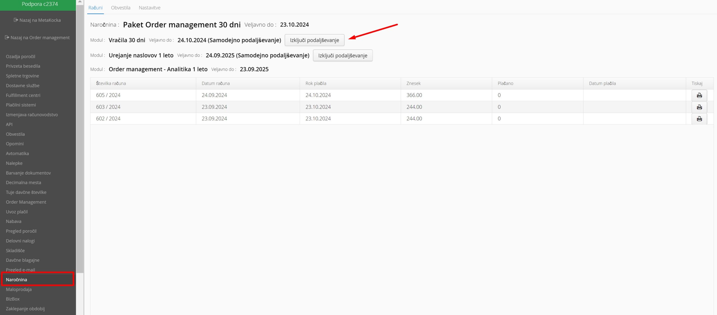Switch to the Obvestila tab
This screenshot has width=717, height=315.
120,8
